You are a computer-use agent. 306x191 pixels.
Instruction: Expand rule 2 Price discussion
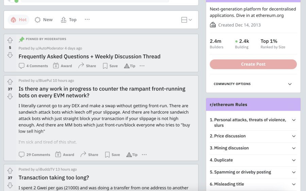(x=253, y=136)
